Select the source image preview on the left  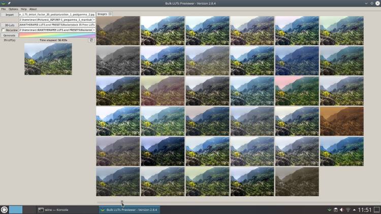coord(48,59)
